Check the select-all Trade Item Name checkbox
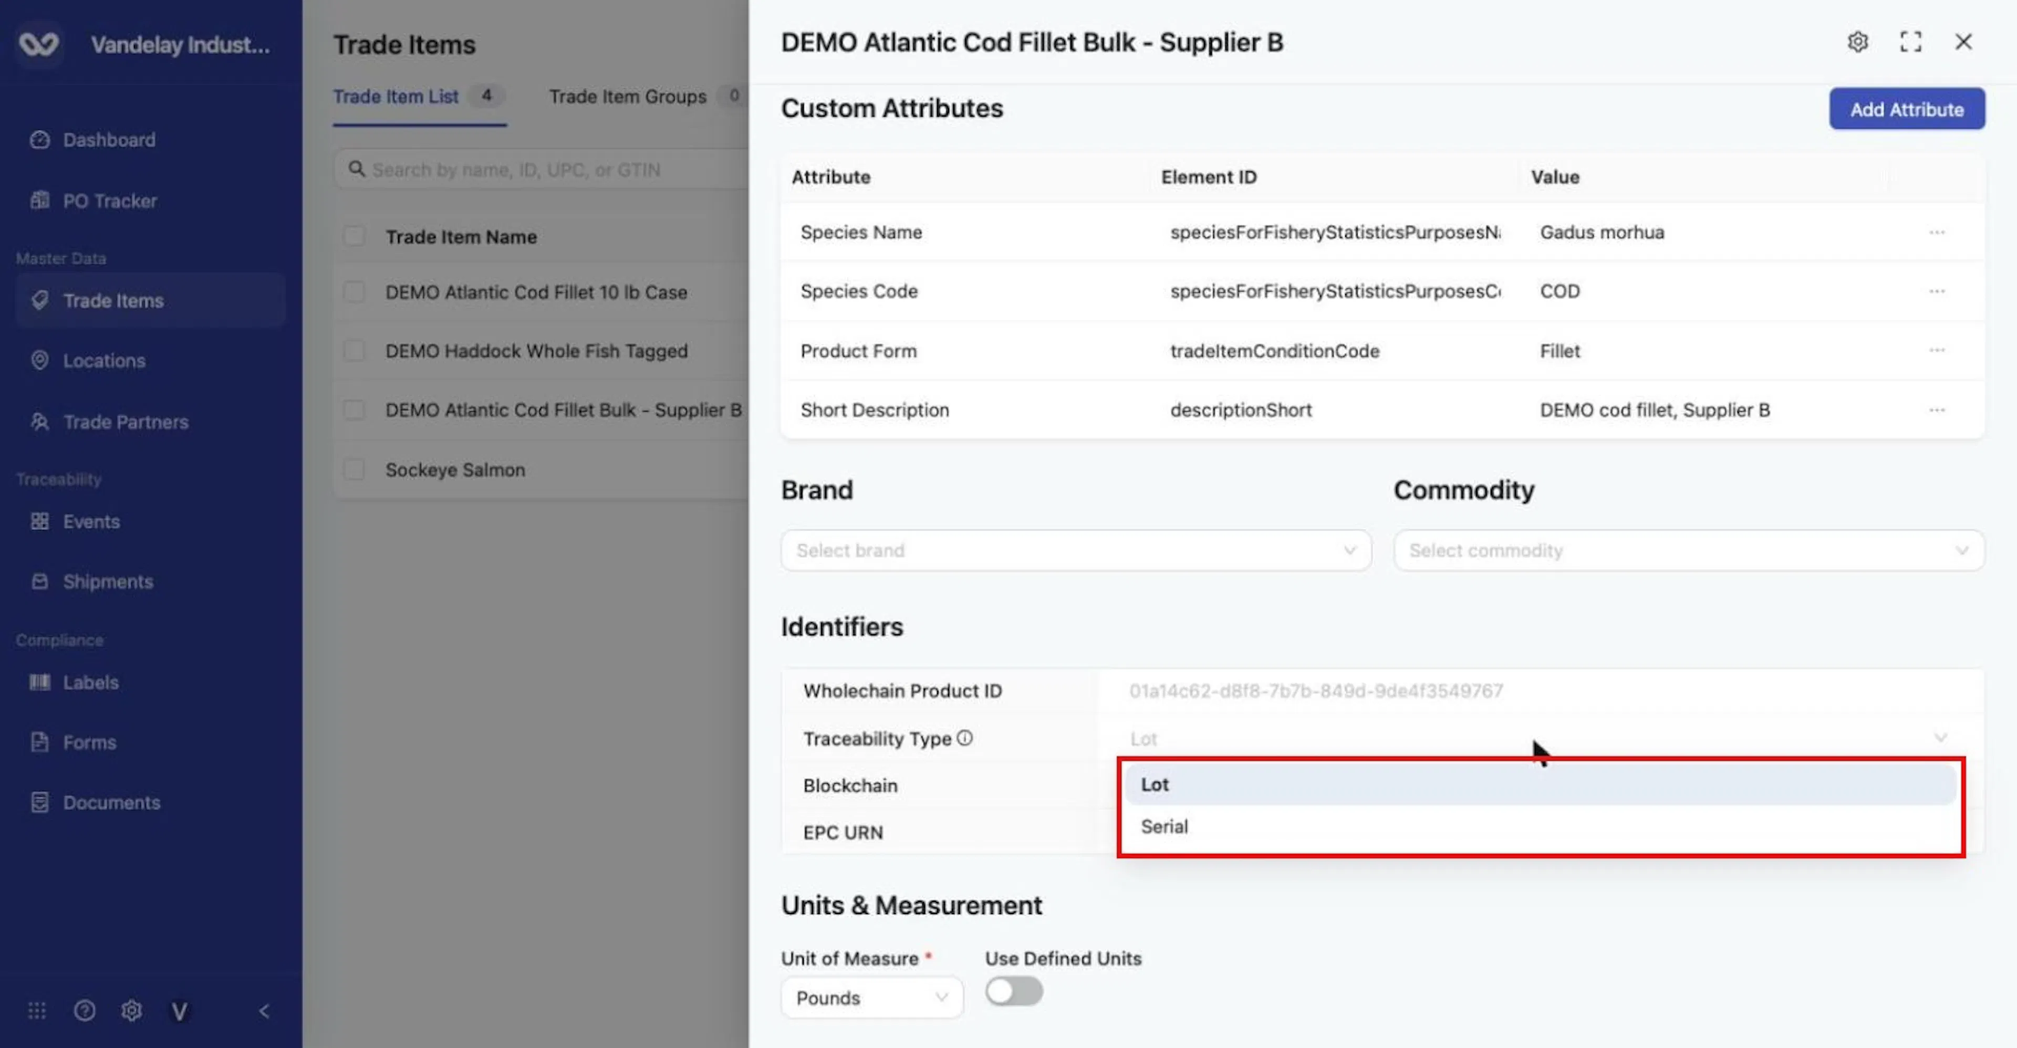The height and width of the screenshot is (1048, 2017). click(x=354, y=236)
